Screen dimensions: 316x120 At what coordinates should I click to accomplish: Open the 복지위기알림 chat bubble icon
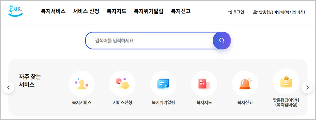tap(163, 84)
